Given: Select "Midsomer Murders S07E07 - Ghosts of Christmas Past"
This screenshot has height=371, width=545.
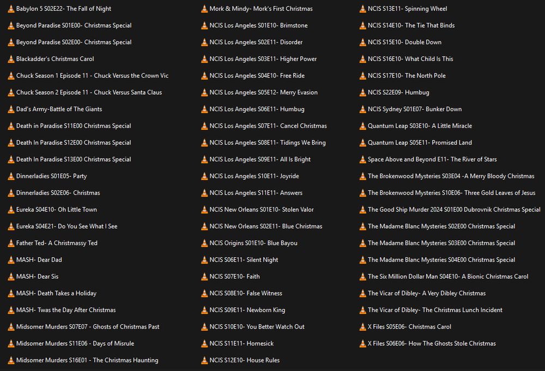Looking at the screenshot, I should click(x=88, y=327).
